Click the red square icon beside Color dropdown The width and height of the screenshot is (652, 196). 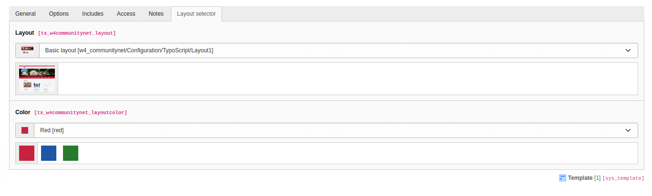click(x=25, y=130)
